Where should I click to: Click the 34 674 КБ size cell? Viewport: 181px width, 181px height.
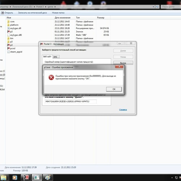click(x=104, y=28)
